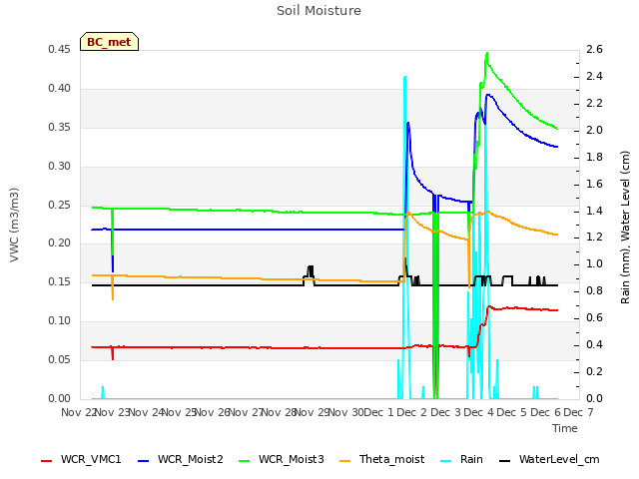Screen dimensions: 639x479
Task: Toggle the WCR_Moist2 legend entry
Action: tap(181, 459)
